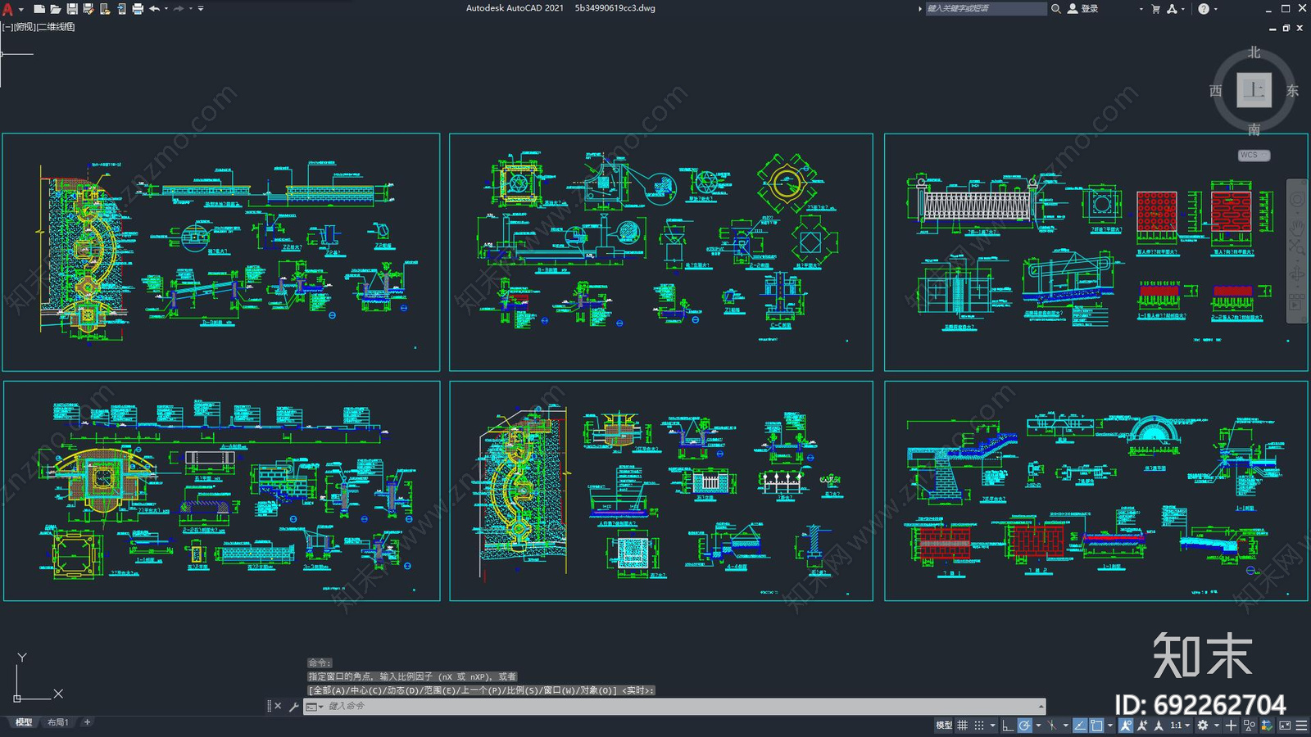The image size is (1311, 737).
Task: Toggle annotation objects visibility icon
Action: point(1126,726)
